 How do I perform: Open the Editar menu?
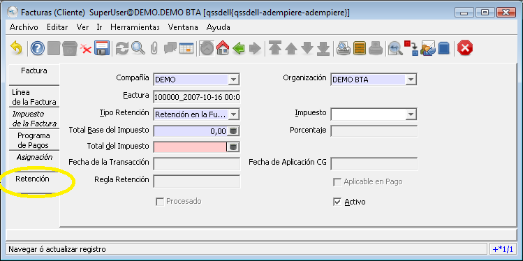click(x=57, y=27)
